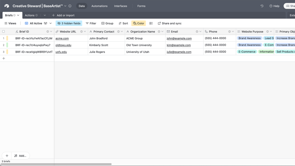This screenshot has height=166, width=295.
Task: Click Add or import table
Action: click(x=63, y=15)
